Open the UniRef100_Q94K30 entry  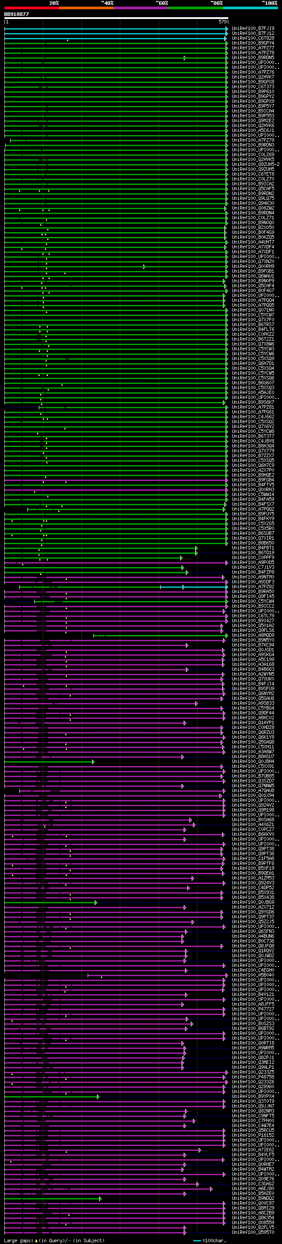click(253, 203)
